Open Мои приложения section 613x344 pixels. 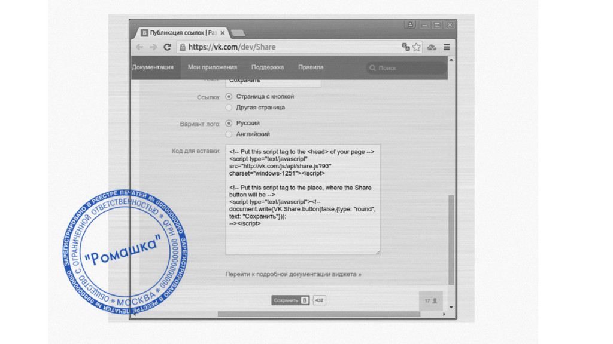213,67
